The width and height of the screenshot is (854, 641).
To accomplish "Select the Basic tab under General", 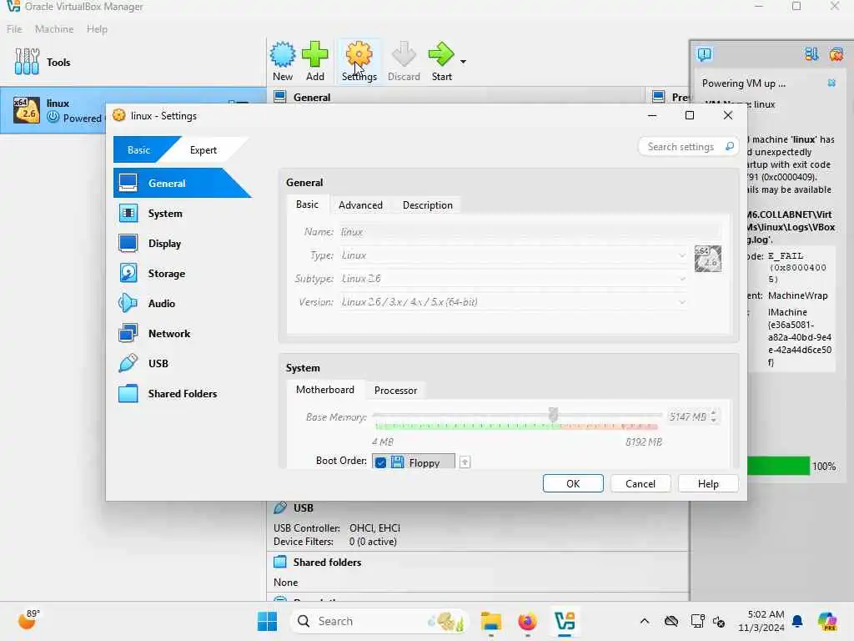I will pos(307,204).
